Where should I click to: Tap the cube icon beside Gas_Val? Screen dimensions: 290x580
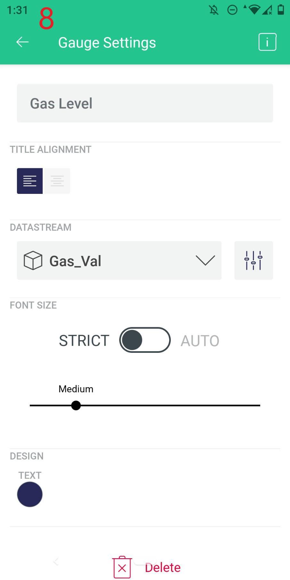33,261
